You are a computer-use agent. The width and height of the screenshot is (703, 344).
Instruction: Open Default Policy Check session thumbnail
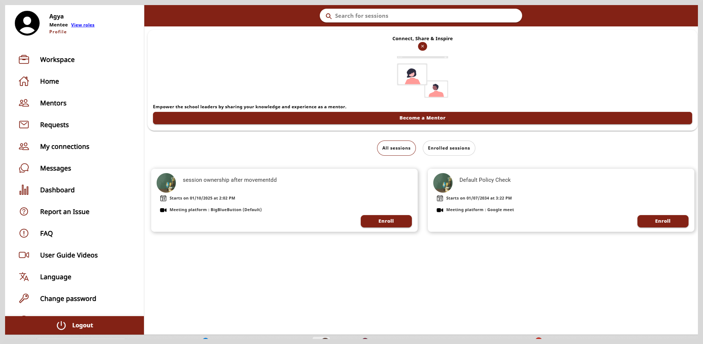(x=443, y=183)
